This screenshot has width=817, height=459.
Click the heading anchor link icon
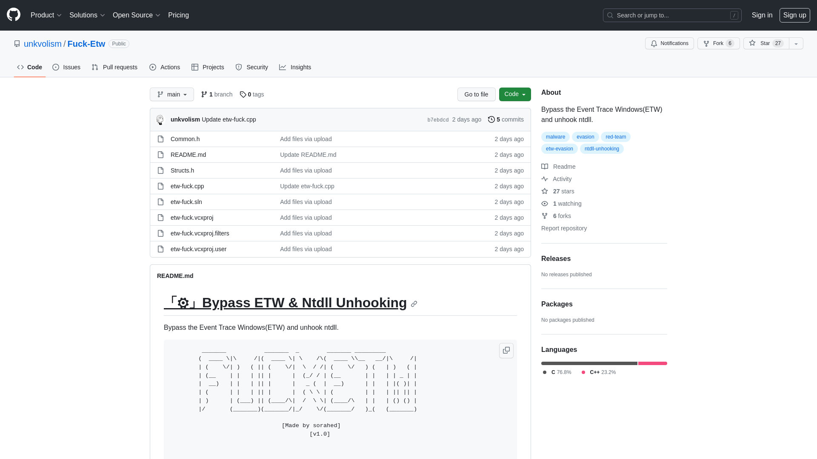414,304
